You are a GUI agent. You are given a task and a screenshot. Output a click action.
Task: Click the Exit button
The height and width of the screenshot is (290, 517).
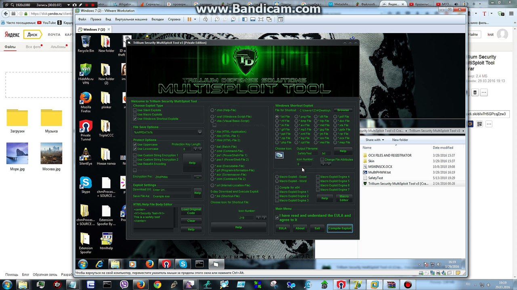click(x=317, y=228)
